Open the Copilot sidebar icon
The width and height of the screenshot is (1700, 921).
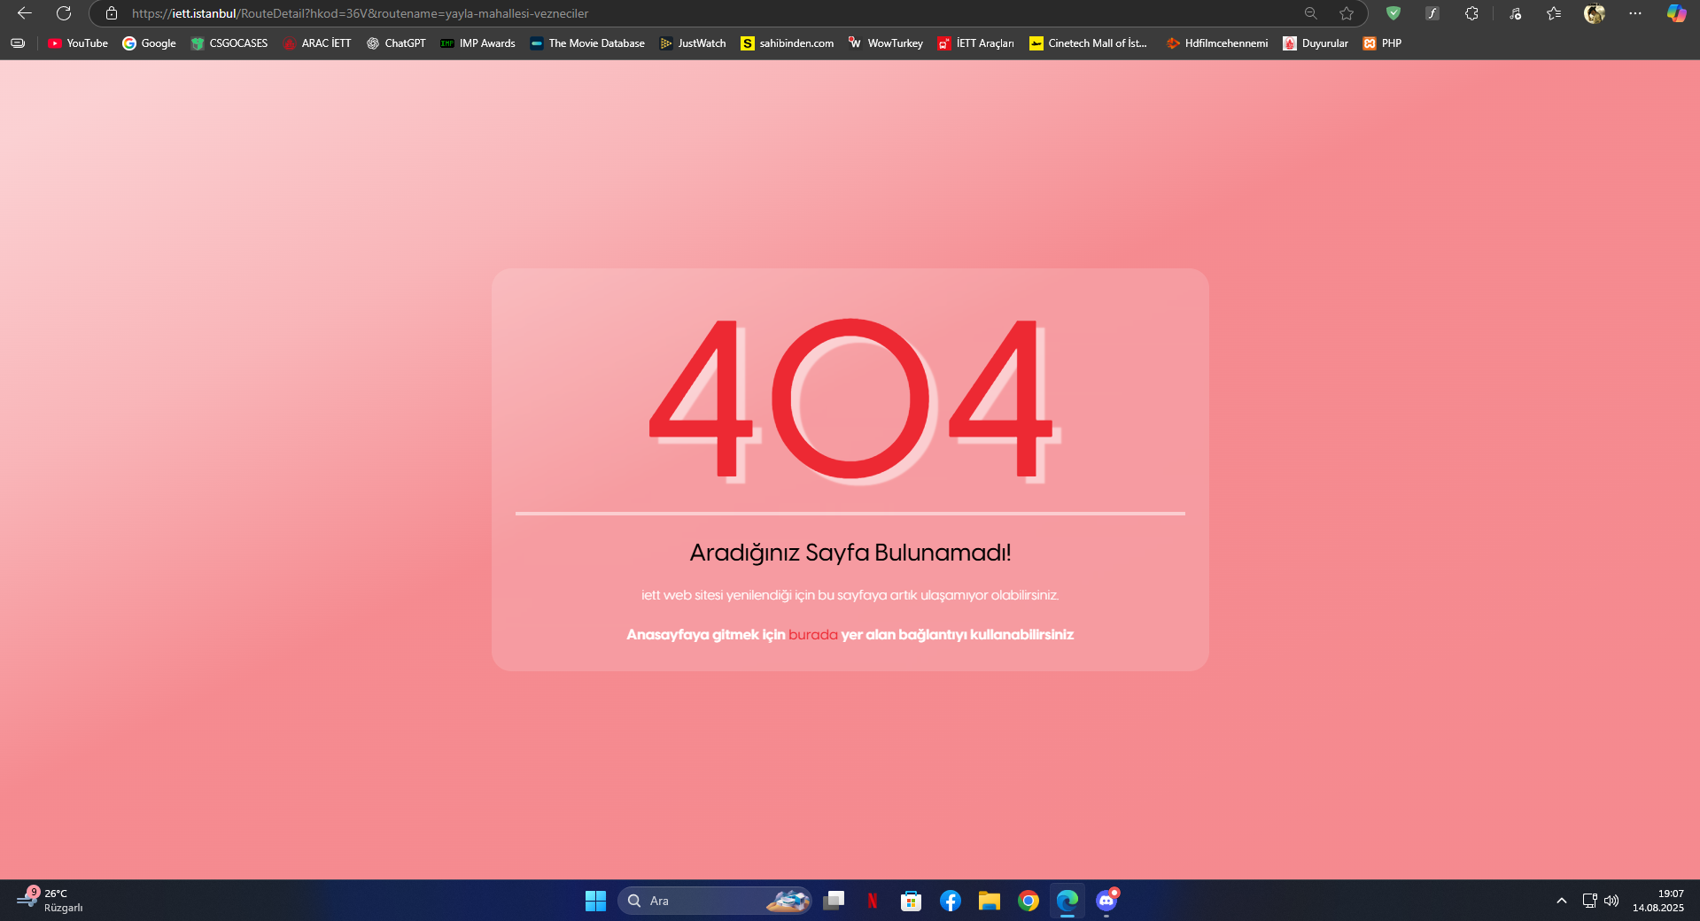tap(1676, 13)
